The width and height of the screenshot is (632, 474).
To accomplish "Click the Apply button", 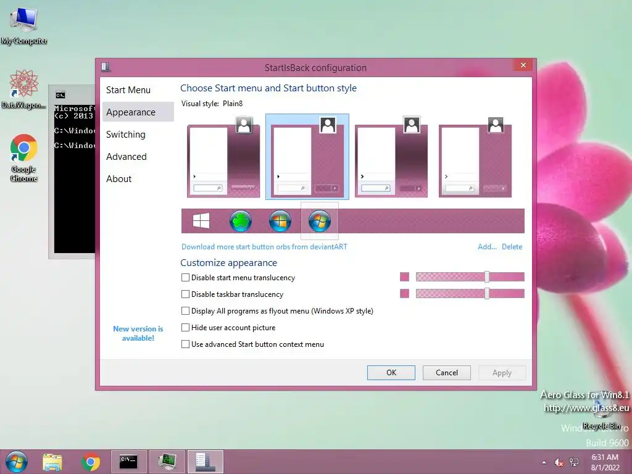I will point(502,372).
